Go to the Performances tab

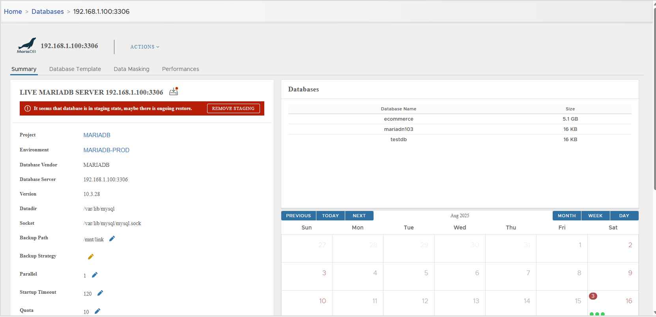pos(180,69)
